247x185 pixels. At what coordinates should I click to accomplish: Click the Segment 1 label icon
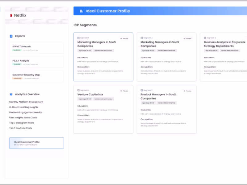tap(78, 38)
